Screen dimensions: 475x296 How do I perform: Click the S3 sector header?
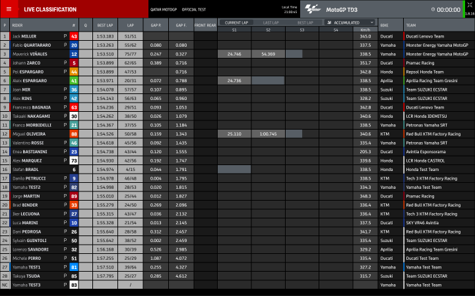[x=302, y=30]
